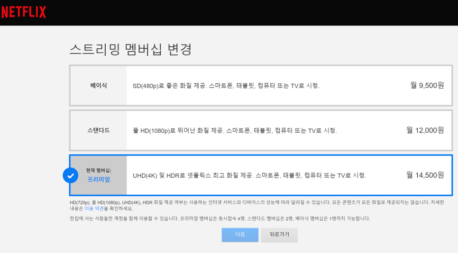Viewport: 458px width, 253px height.
Task: Click the 풀 HD(1080p) plan description
Action: 235,131
